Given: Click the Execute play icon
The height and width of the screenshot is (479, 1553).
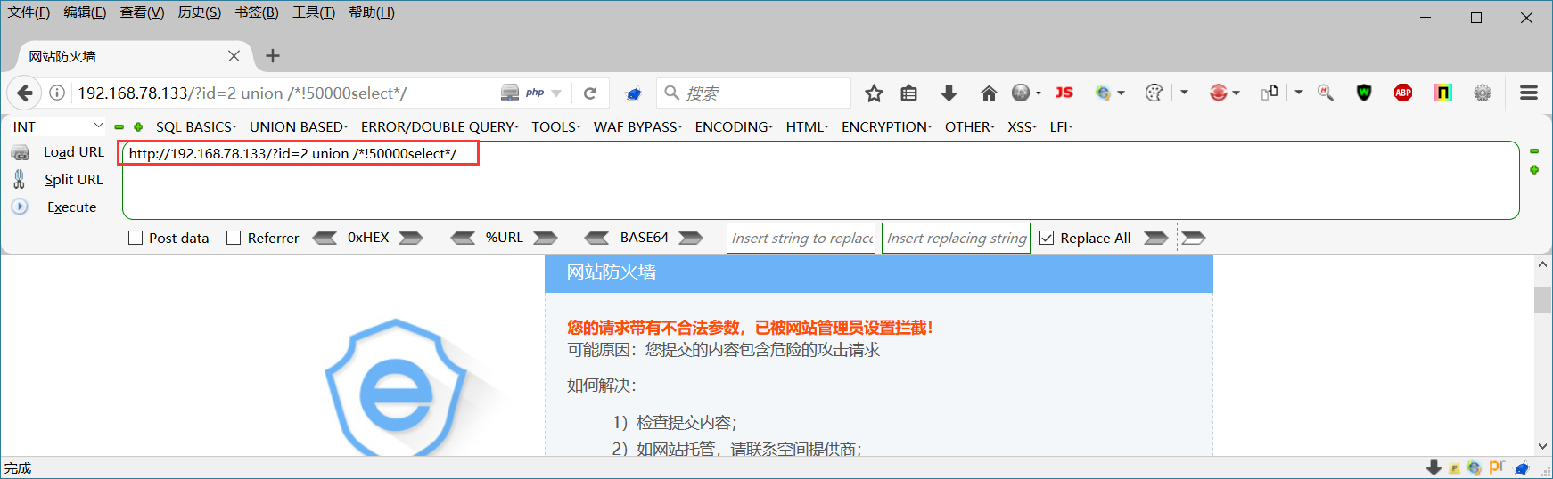Looking at the screenshot, I should 20,207.
